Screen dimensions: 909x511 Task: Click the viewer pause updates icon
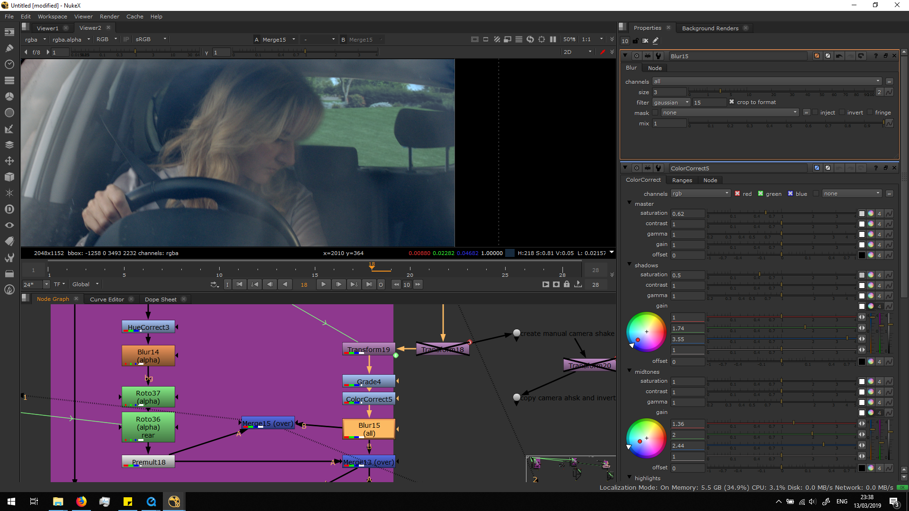[553, 39]
